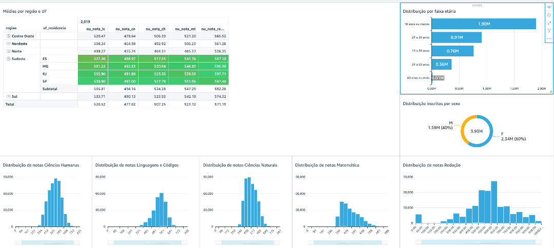This screenshot has width=554, height=248.
Task: Open the three-dot more options menu
Action: coord(549,38)
